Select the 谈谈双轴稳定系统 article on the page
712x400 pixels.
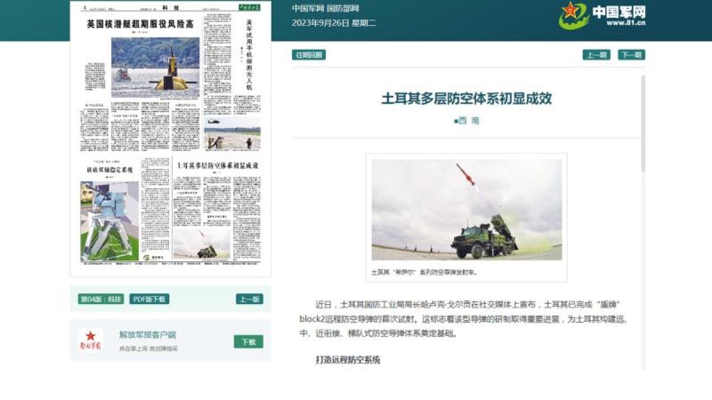(x=110, y=170)
